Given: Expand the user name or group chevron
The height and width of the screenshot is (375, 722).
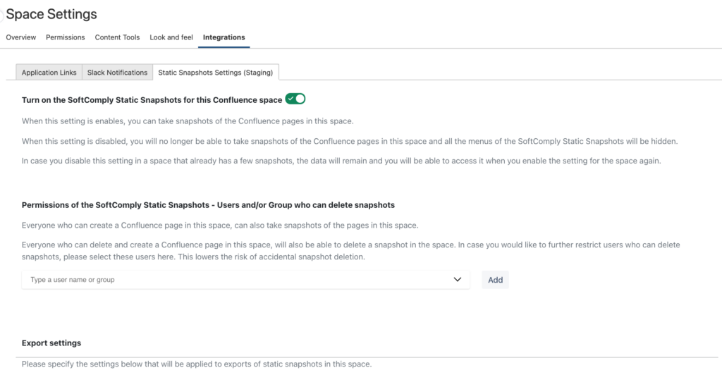Looking at the screenshot, I should 457,279.
